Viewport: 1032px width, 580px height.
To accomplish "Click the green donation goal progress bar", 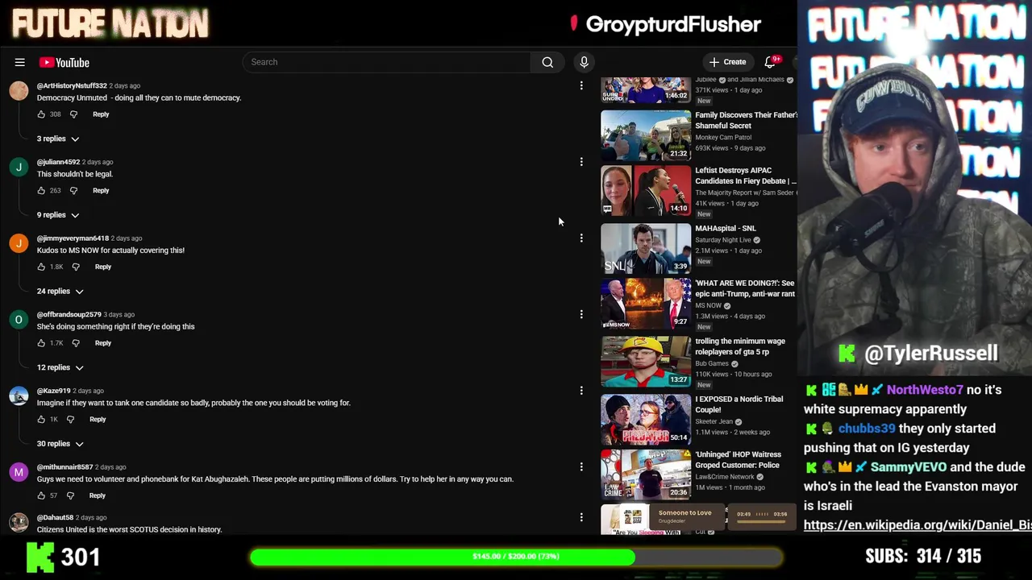I will coord(516,557).
